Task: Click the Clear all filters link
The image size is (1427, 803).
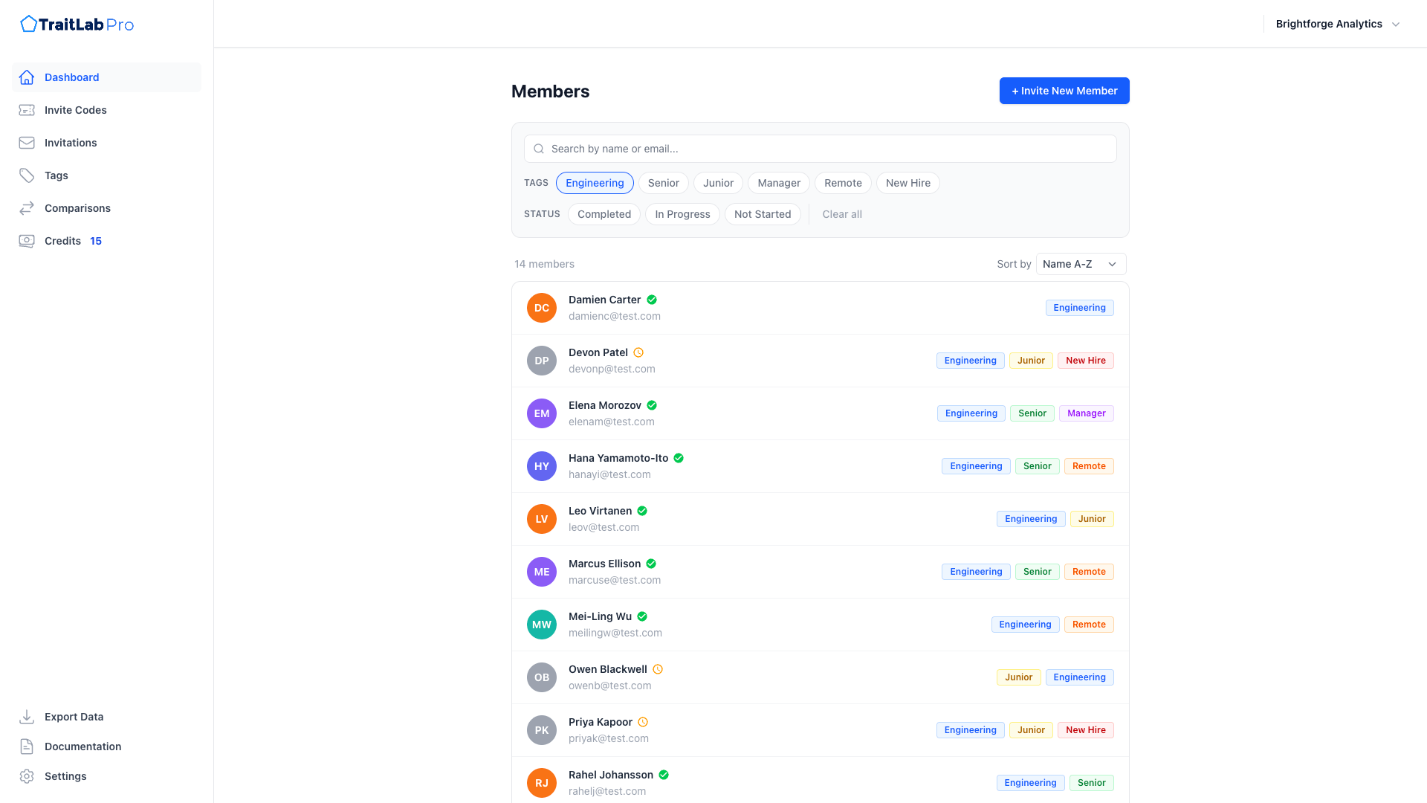Action: 841,214
